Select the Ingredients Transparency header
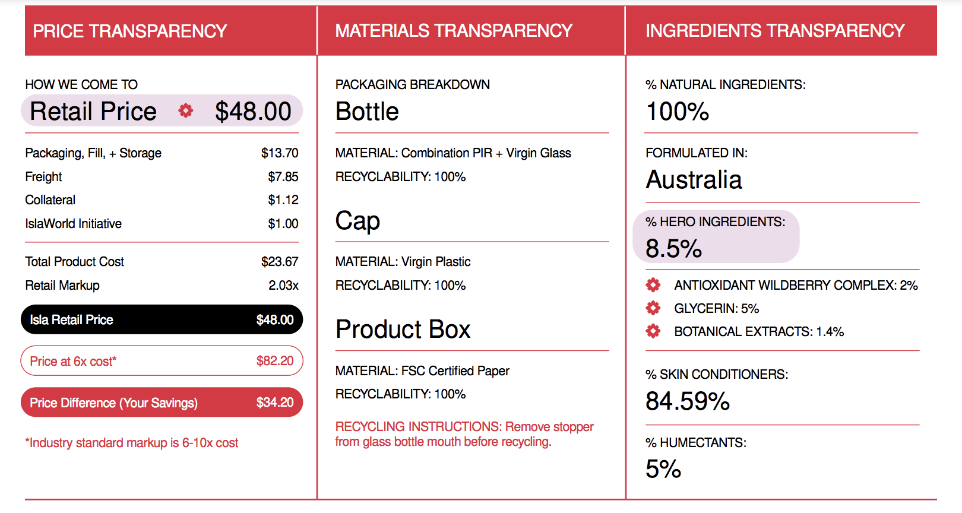962x513 pixels. click(x=781, y=31)
